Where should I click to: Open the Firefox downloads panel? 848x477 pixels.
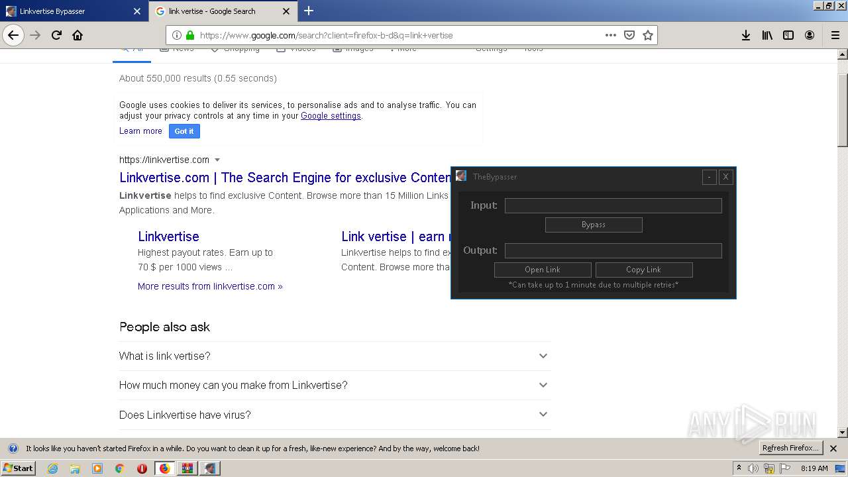click(x=746, y=35)
